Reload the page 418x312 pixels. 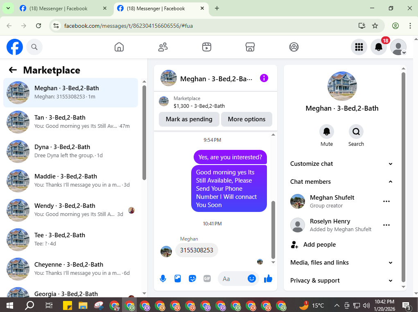click(x=38, y=26)
